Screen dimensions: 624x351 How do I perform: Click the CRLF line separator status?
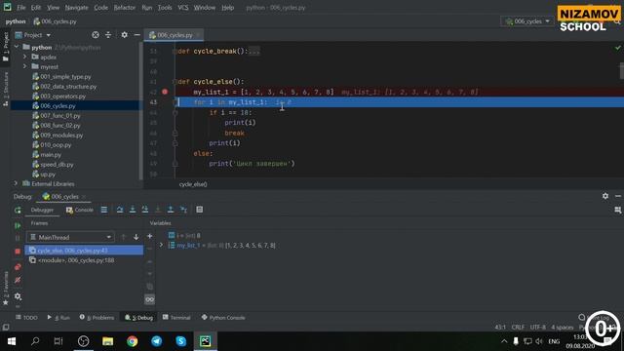(x=518, y=328)
